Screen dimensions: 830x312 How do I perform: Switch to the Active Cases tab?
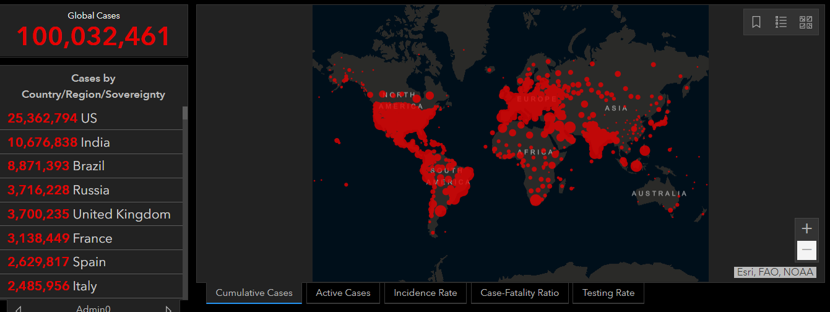tap(343, 293)
